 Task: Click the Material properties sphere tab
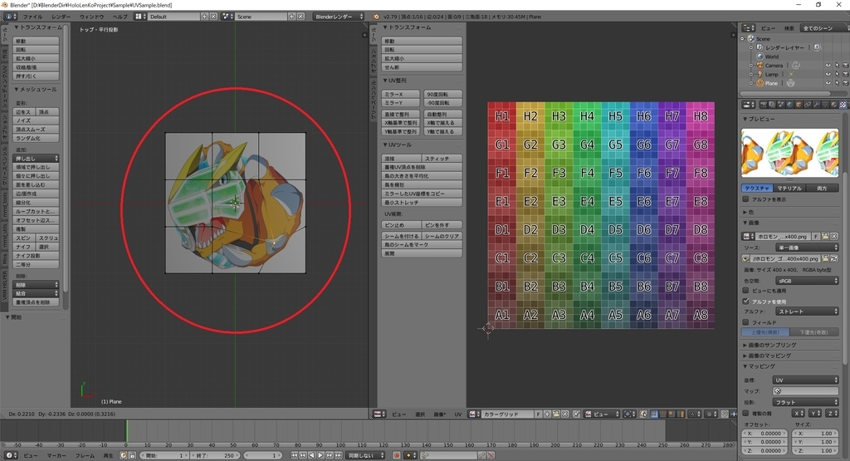click(x=833, y=104)
